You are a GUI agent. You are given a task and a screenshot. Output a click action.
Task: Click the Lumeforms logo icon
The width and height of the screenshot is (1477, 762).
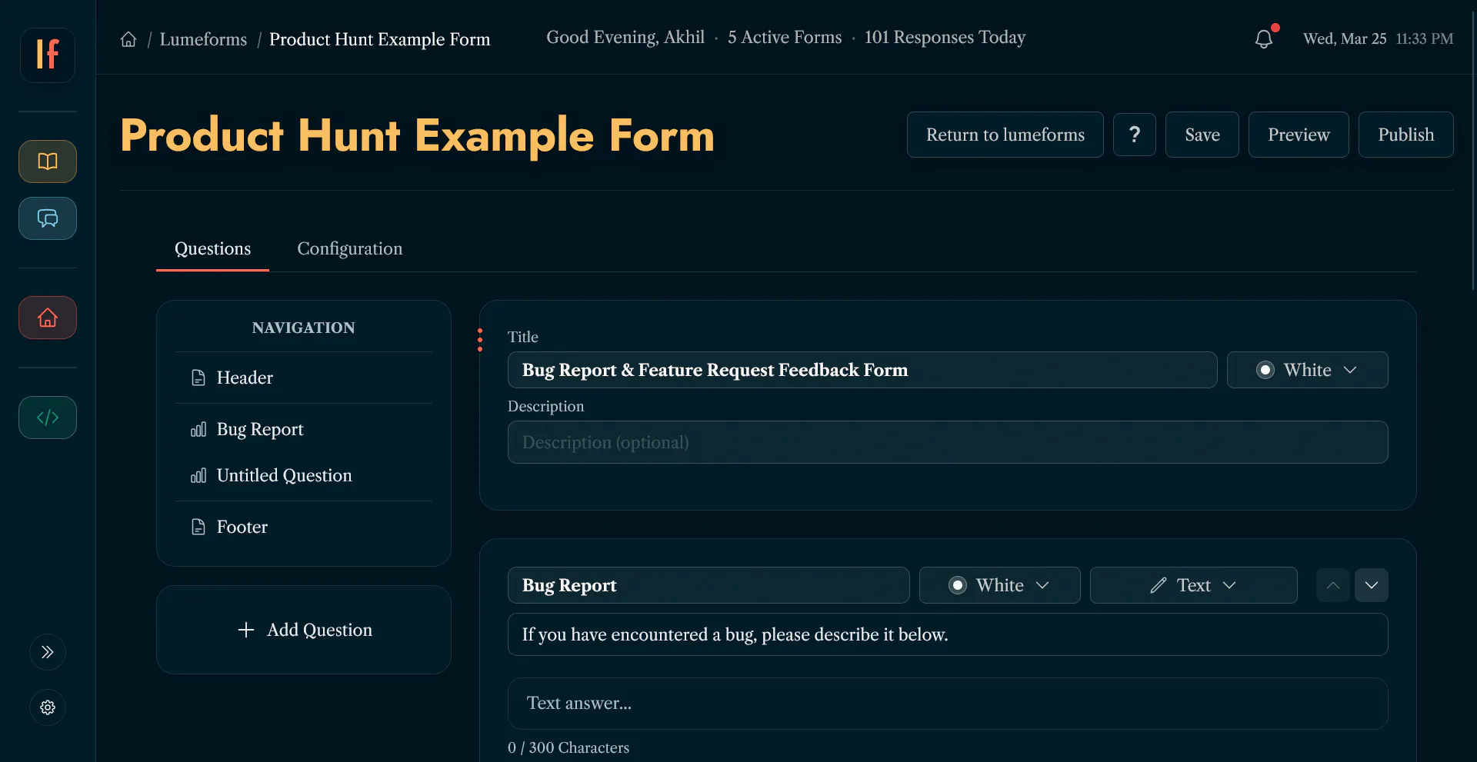coord(48,55)
